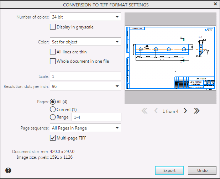Check the All lines are thin option
Image resolution: width=220 pixels, height=179 pixels.
click(53, 52)
